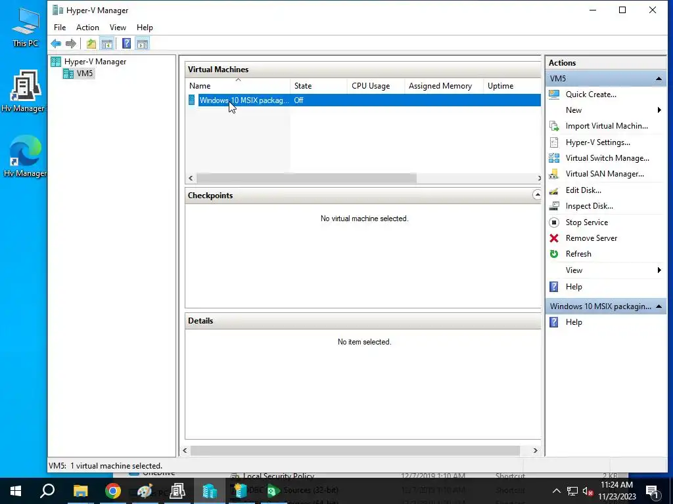This screenshot has height=504, width=673.
Task: Click the Hyper-V Settings icon
Action: [x=553, y=142]
